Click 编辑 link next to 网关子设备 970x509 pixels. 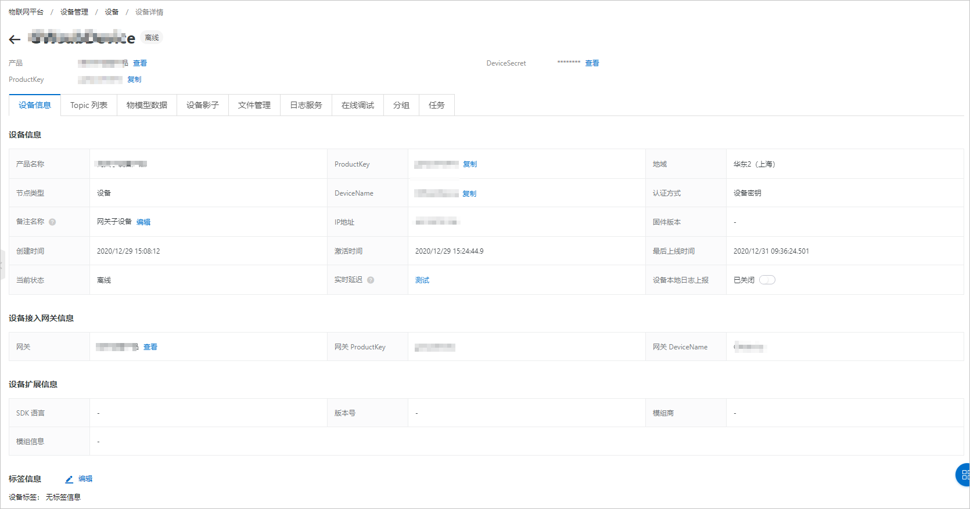pyautogui.click(x=143, y=222)
